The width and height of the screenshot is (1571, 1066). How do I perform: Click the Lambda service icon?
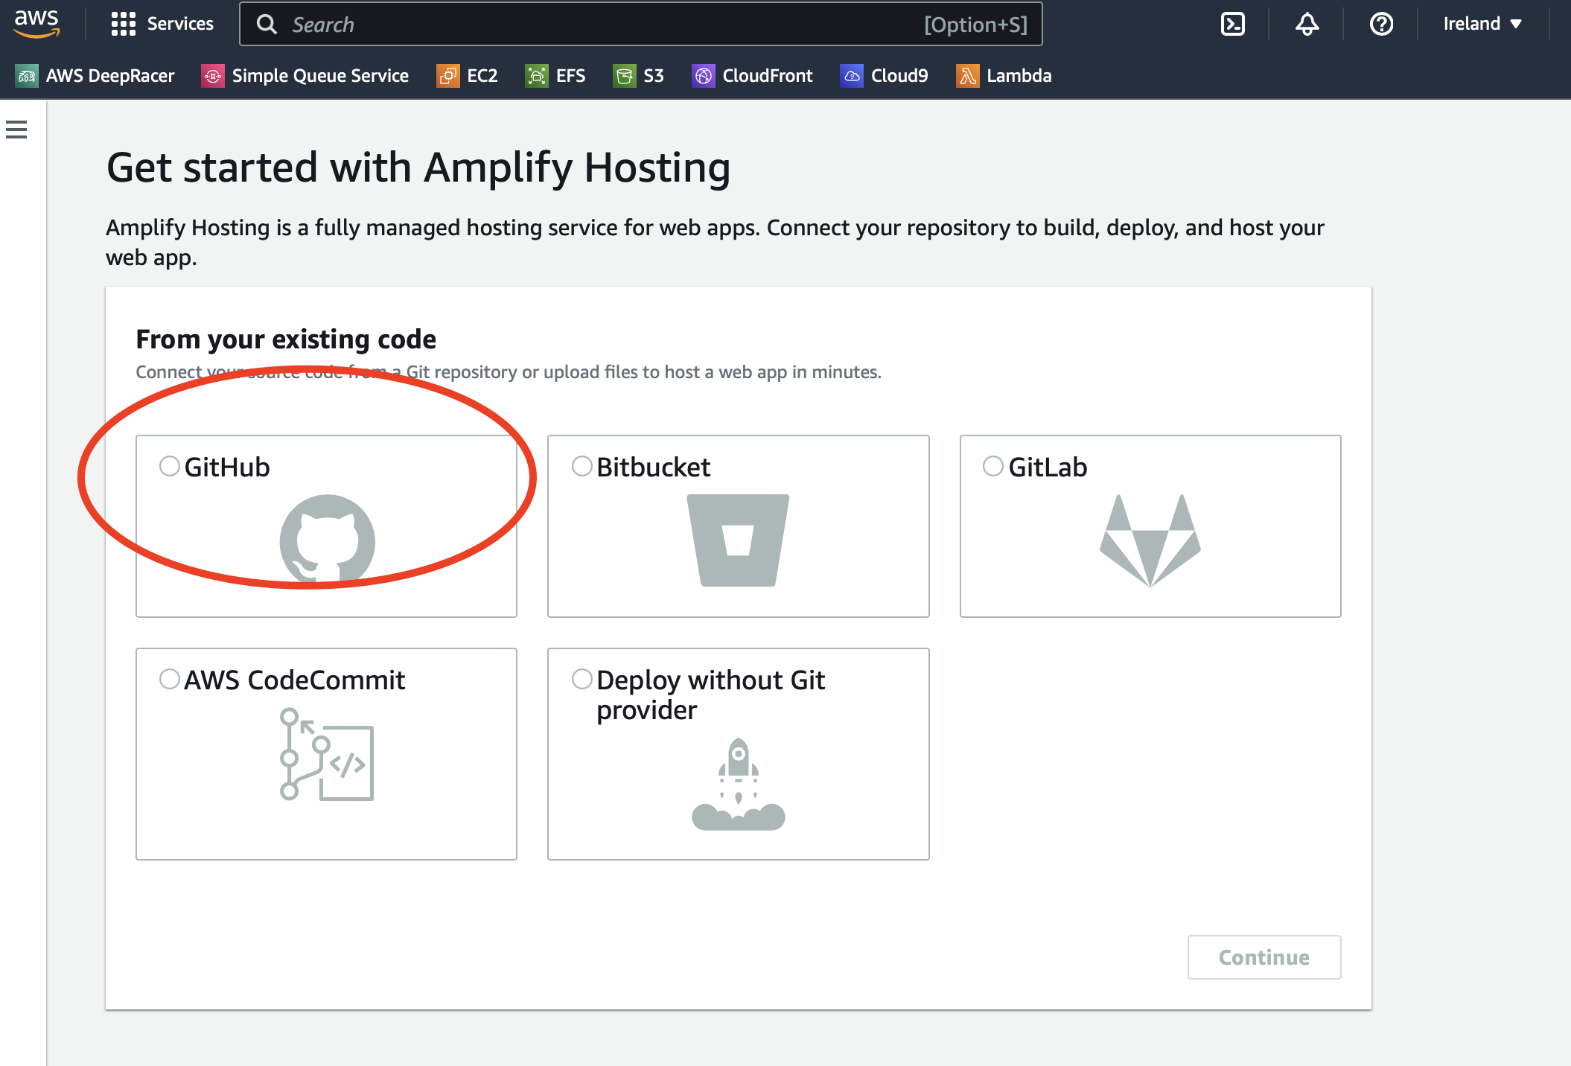(967, 75)
